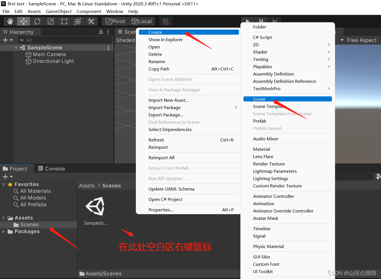381x279 pixels.
Task: Toggle Pivot handle position mode
Action: click(115, 21)
